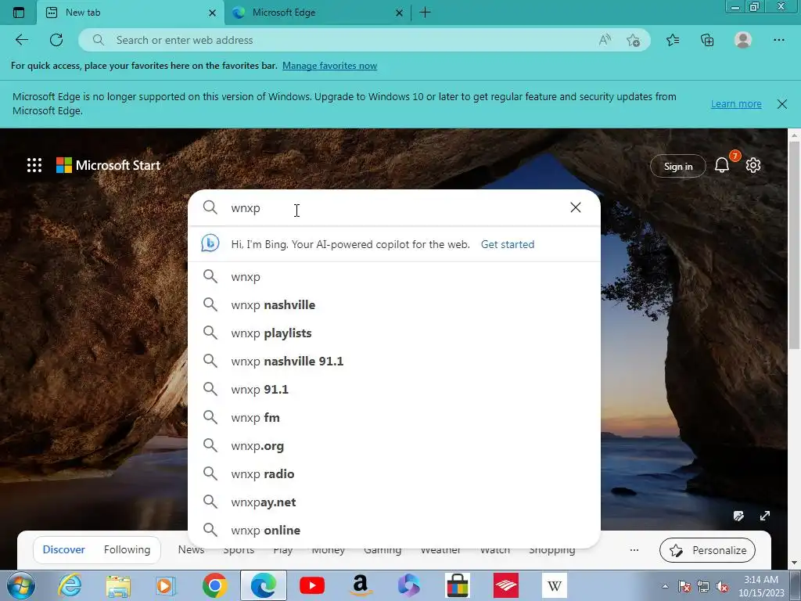The width and height of the screenshot is (801, 601).
Task: Open the Windows Start button
Action: point(20,585)
